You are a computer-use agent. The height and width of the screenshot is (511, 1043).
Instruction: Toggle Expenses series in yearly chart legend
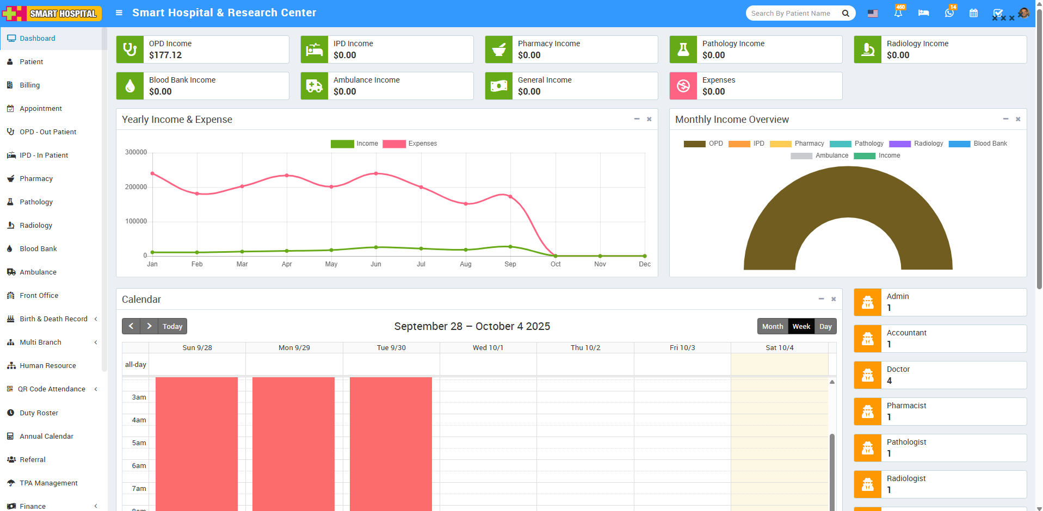click(410, 144)
